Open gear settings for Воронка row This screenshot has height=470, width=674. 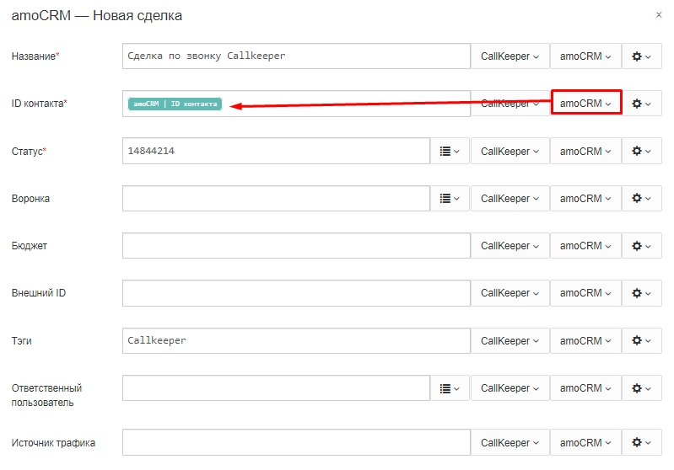[641, 198]
